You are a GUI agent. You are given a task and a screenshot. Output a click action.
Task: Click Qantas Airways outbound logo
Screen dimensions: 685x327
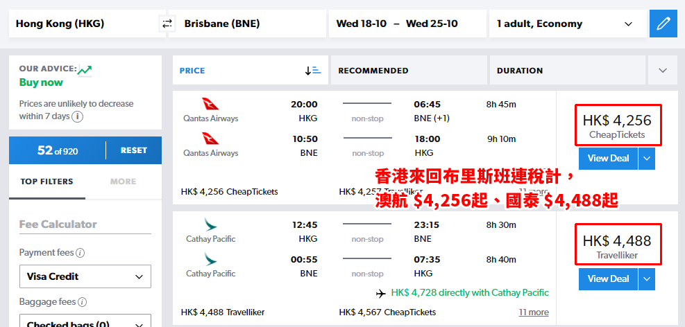tap(210, 104)
